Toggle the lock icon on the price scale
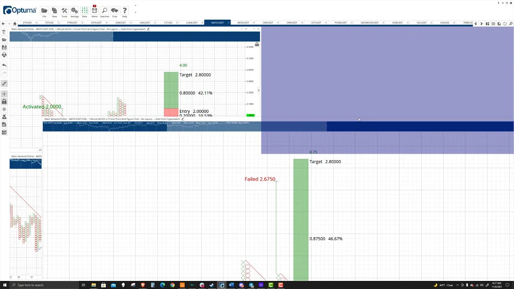 pos(257,44)
